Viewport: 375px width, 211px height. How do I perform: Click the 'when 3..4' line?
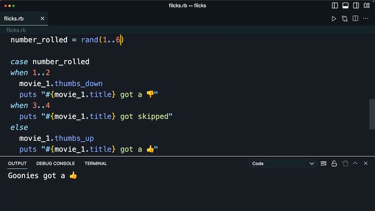pyautogui.click(x=30, y=105)
